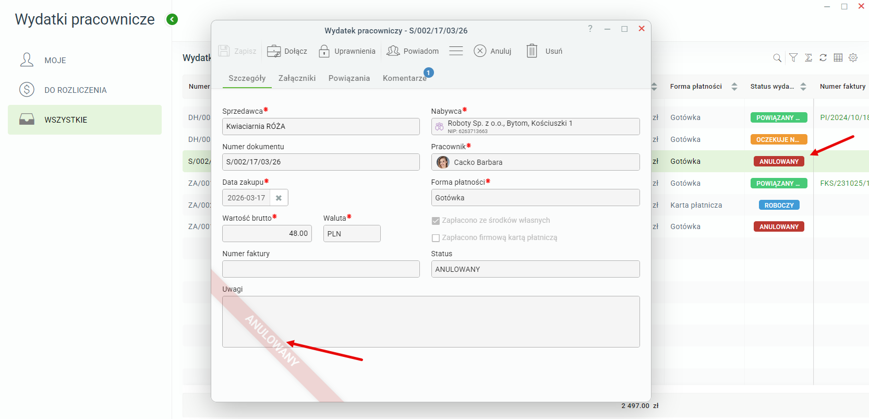Click the Data zakupu date field

pyautogui.click(x=246, y=198)
